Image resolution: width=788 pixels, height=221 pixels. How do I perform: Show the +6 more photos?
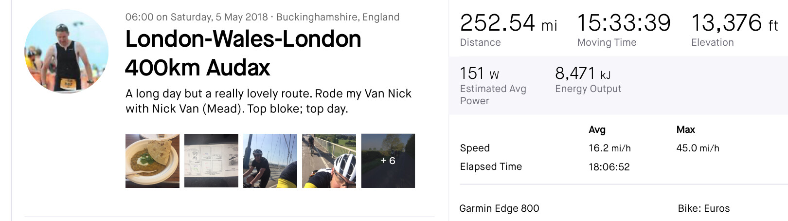pyautogui.click(x=388, y=161)
